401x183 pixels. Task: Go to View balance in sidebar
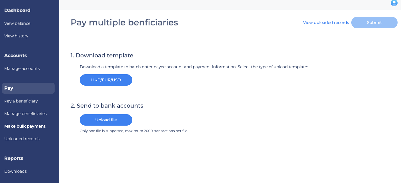coord(17,23)
